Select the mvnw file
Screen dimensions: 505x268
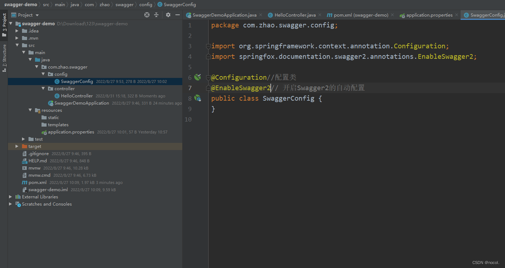[x=35, y=168]
